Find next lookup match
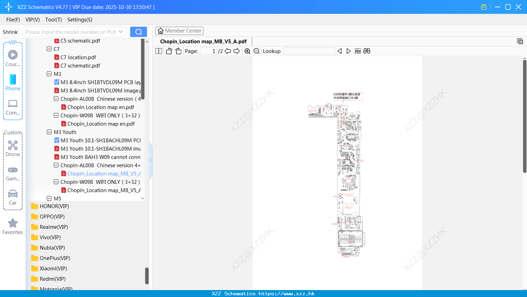Image resolution: width=527 pixels, height=297 pixels. tap(348, 51)
